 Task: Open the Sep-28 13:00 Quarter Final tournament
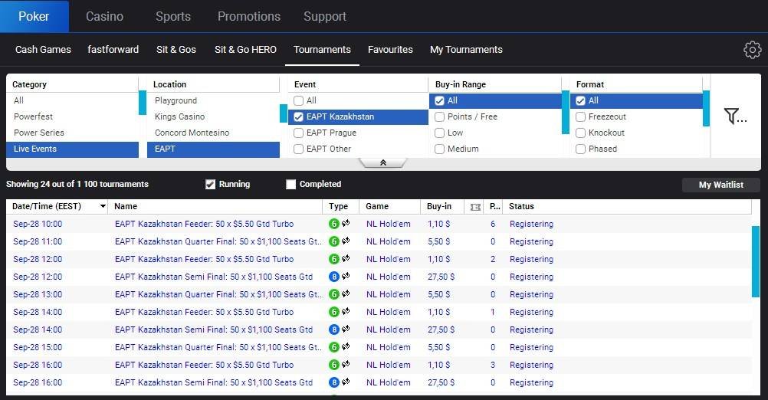click(218, 294)
